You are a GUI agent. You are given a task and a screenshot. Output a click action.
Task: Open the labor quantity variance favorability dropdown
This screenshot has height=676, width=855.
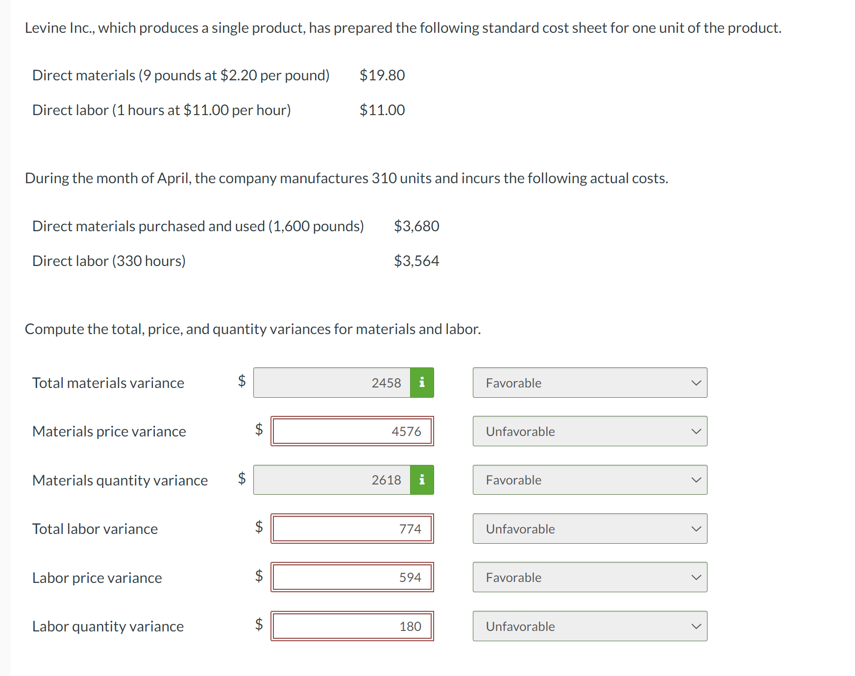(589, 626)
